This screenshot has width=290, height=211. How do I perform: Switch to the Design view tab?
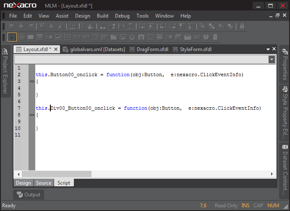(x=24, y=183)
